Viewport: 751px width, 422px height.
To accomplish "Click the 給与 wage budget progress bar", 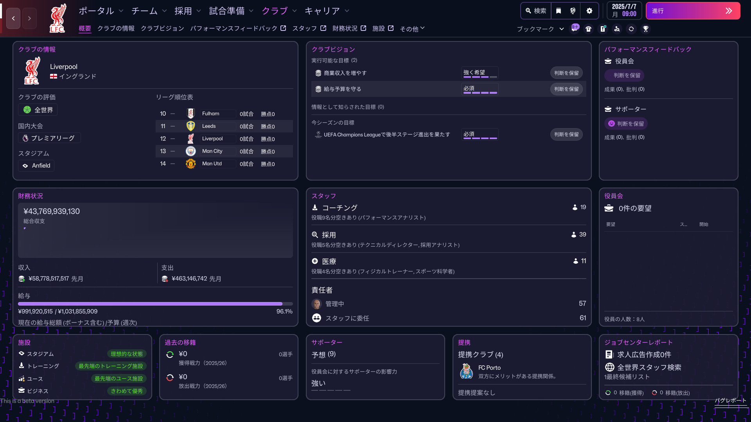I will click(x=155, y=304).
